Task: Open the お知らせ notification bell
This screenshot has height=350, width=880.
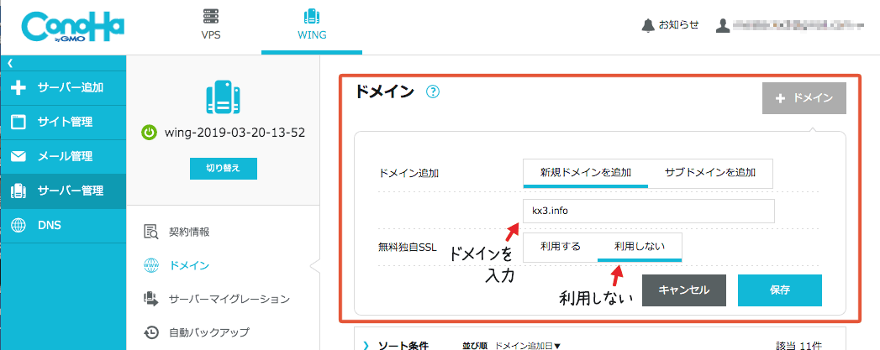Action: tap(648, 25)
